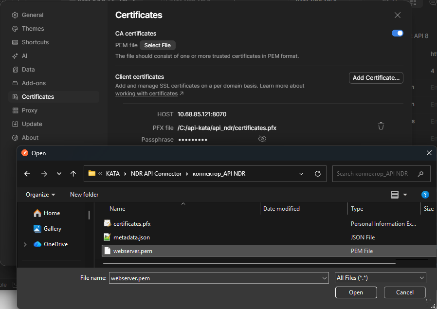This screenshot has height=309, width=437.
Task: Open the File name dropdown arrow
Action: (x=325, y=278)
